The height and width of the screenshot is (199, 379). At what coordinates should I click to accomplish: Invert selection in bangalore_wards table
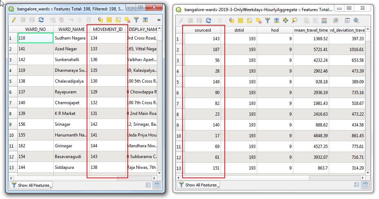(x=118, y=20)
